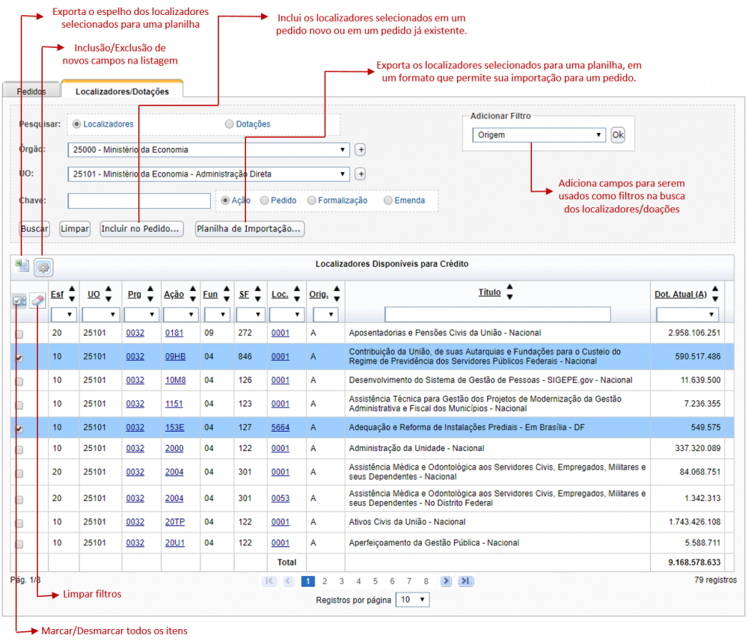Go to next page arrow icon
This screenshot has width=748, height=644.
pos(446,581)
